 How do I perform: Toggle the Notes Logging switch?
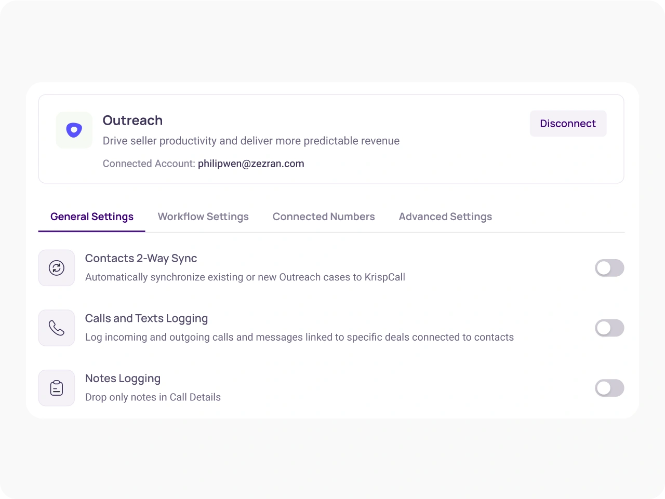pos(609,388)
